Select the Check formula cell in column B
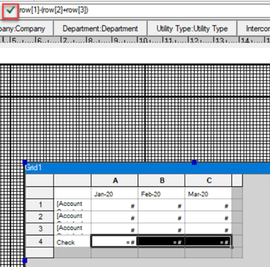Viewport: 270px width, 267px height. (161, 241)
